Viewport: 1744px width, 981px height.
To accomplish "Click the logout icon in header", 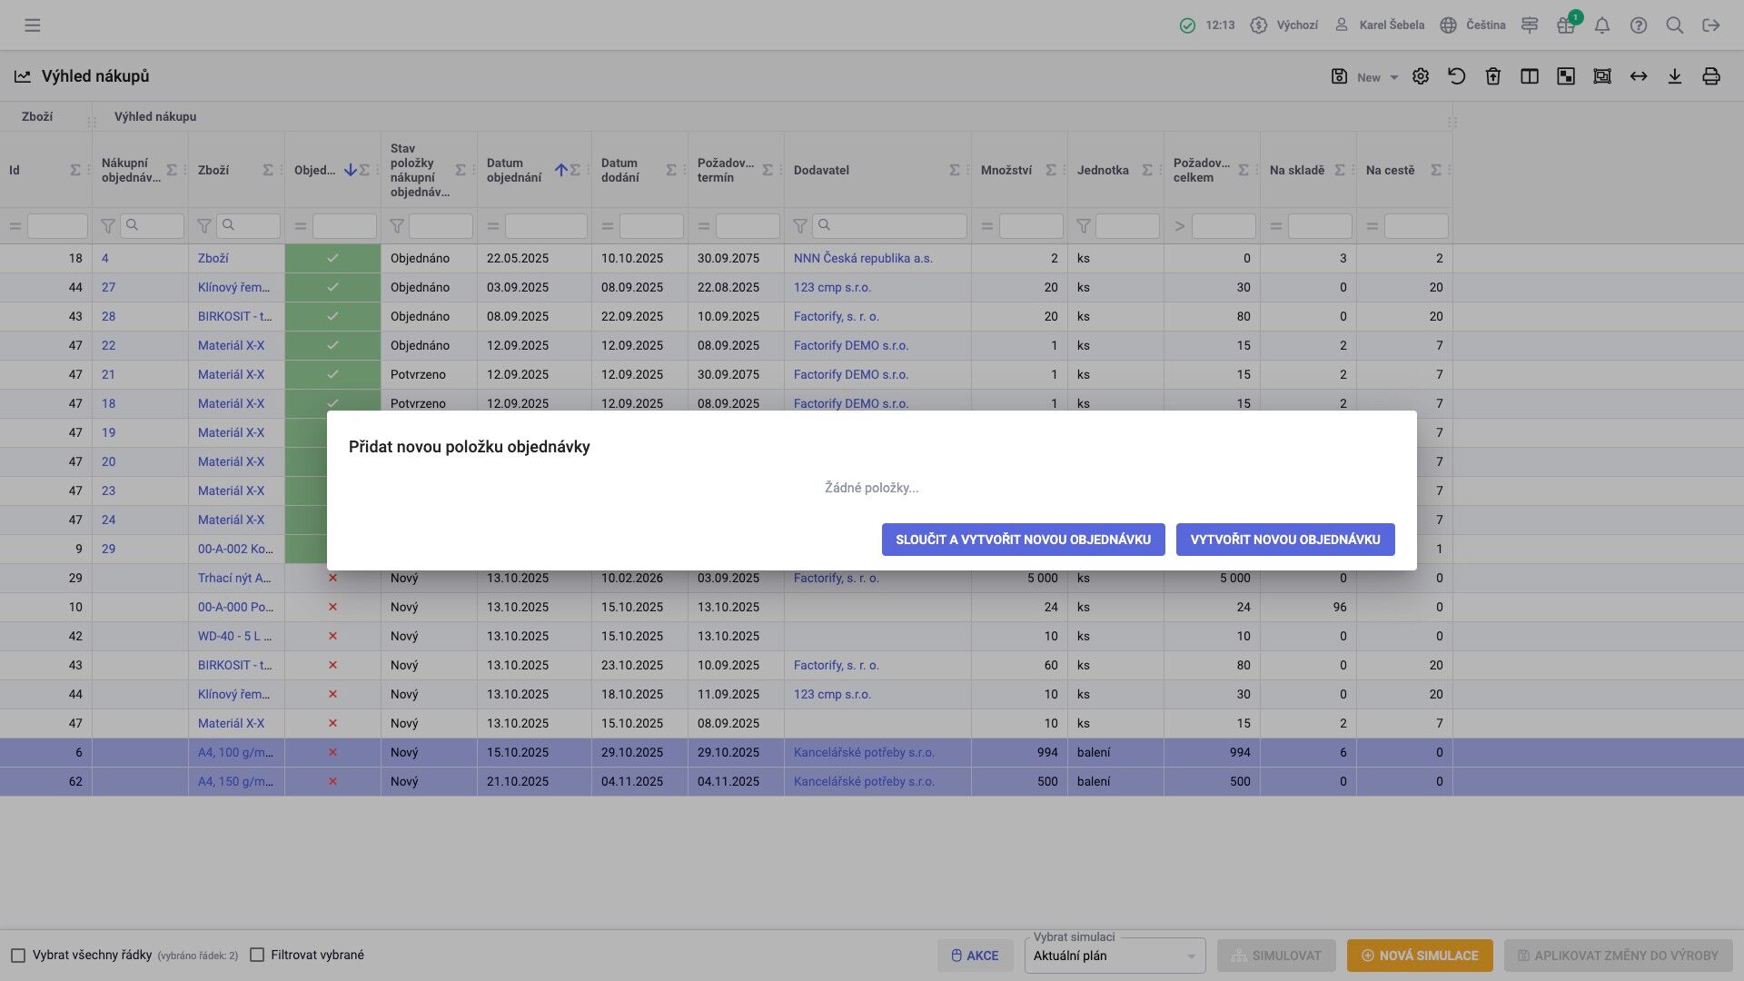I will pyautogui.click(x=1711, y=25).
